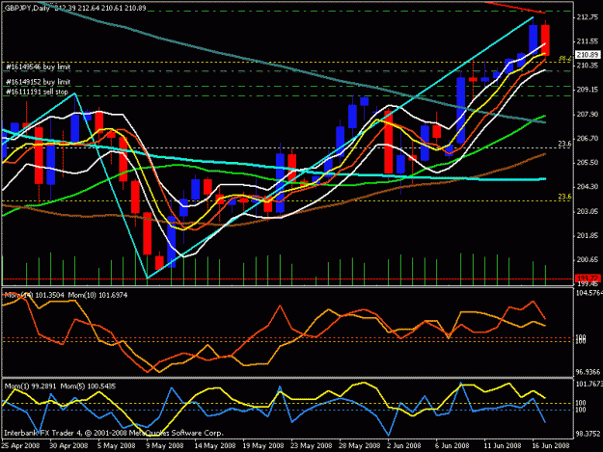Click the GBPJPY,Daily chart title text
This screenshot has width=603, height=452.
27,8
